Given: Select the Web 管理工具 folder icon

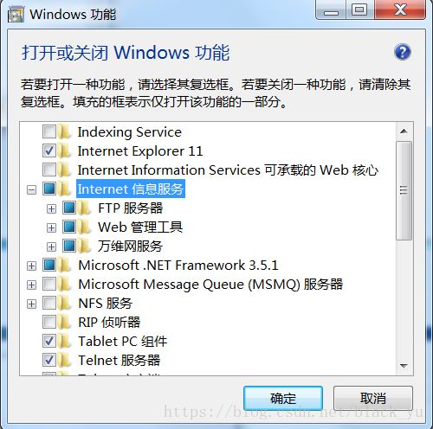Looking at the screenshot, I should (84, 227).
